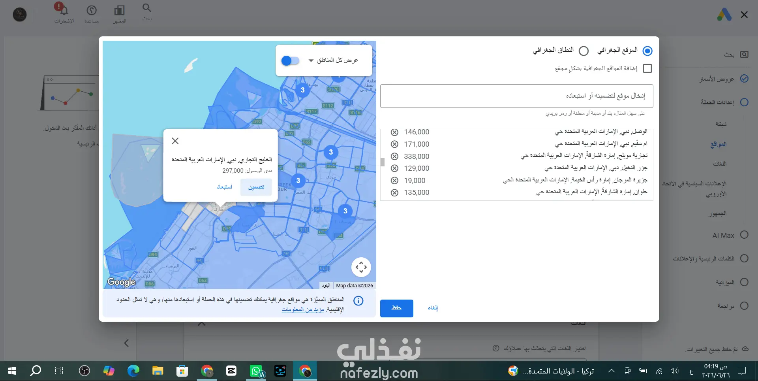
Task: Click the collapse caret above the languages section
Action: 202,324
